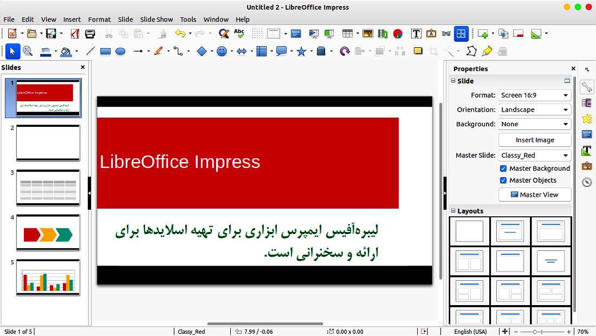Image resolution: width=596 pixels, height=336 pixels.
Task: Start slideshow from first slide icon
Action: (314, 34)
